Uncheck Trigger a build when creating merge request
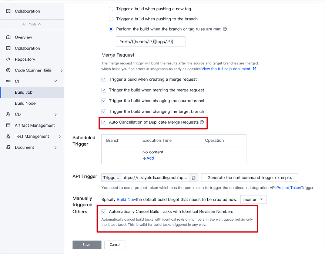 tap(104, 79)
